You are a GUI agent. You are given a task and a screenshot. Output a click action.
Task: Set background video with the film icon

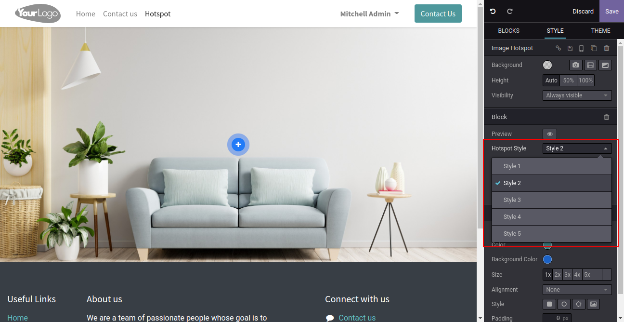(x=590, y=65)
